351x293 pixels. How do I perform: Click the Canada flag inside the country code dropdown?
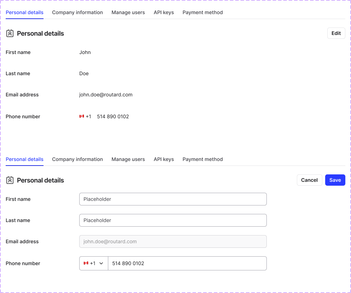tap(86, 263)
